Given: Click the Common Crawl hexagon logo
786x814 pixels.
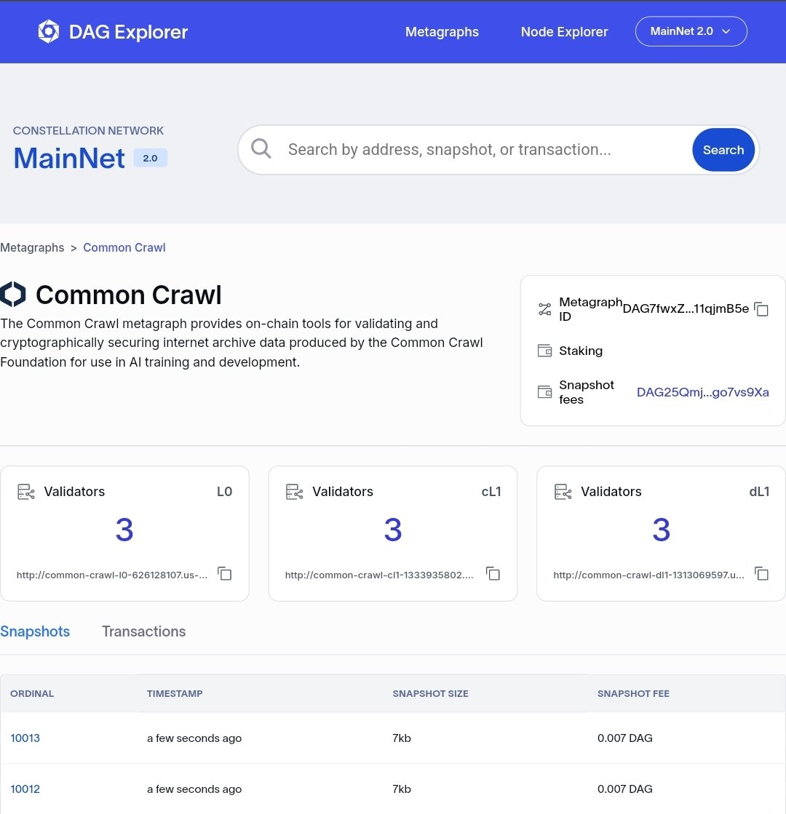Looking at the screenshot, I should pyautogui.click(x=13, y=295).
